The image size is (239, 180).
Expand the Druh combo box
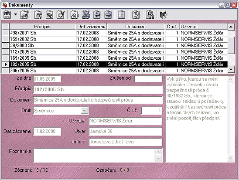84,111
